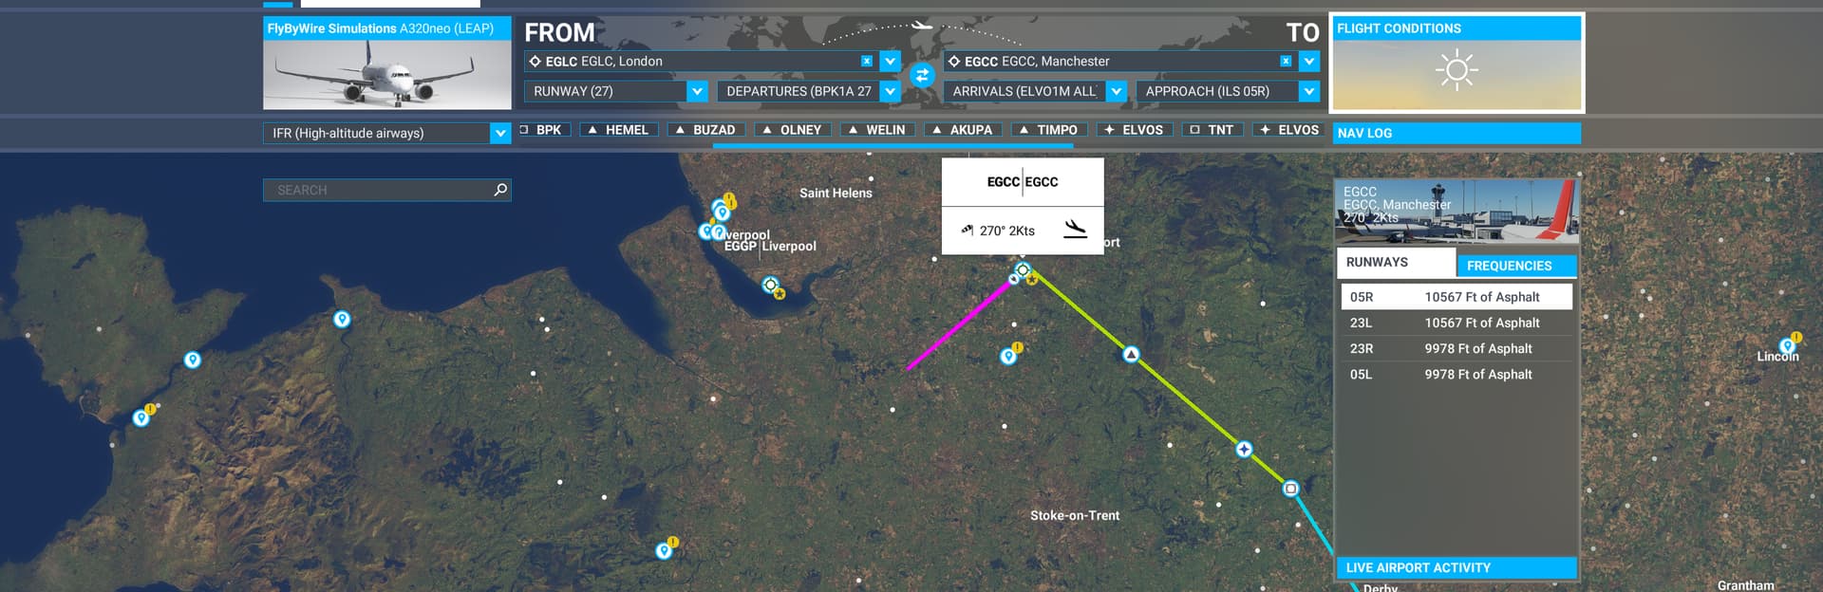Open Live Airport Activity
The width and height of the screenshot is (1823, 592).
pos(1456,567)
